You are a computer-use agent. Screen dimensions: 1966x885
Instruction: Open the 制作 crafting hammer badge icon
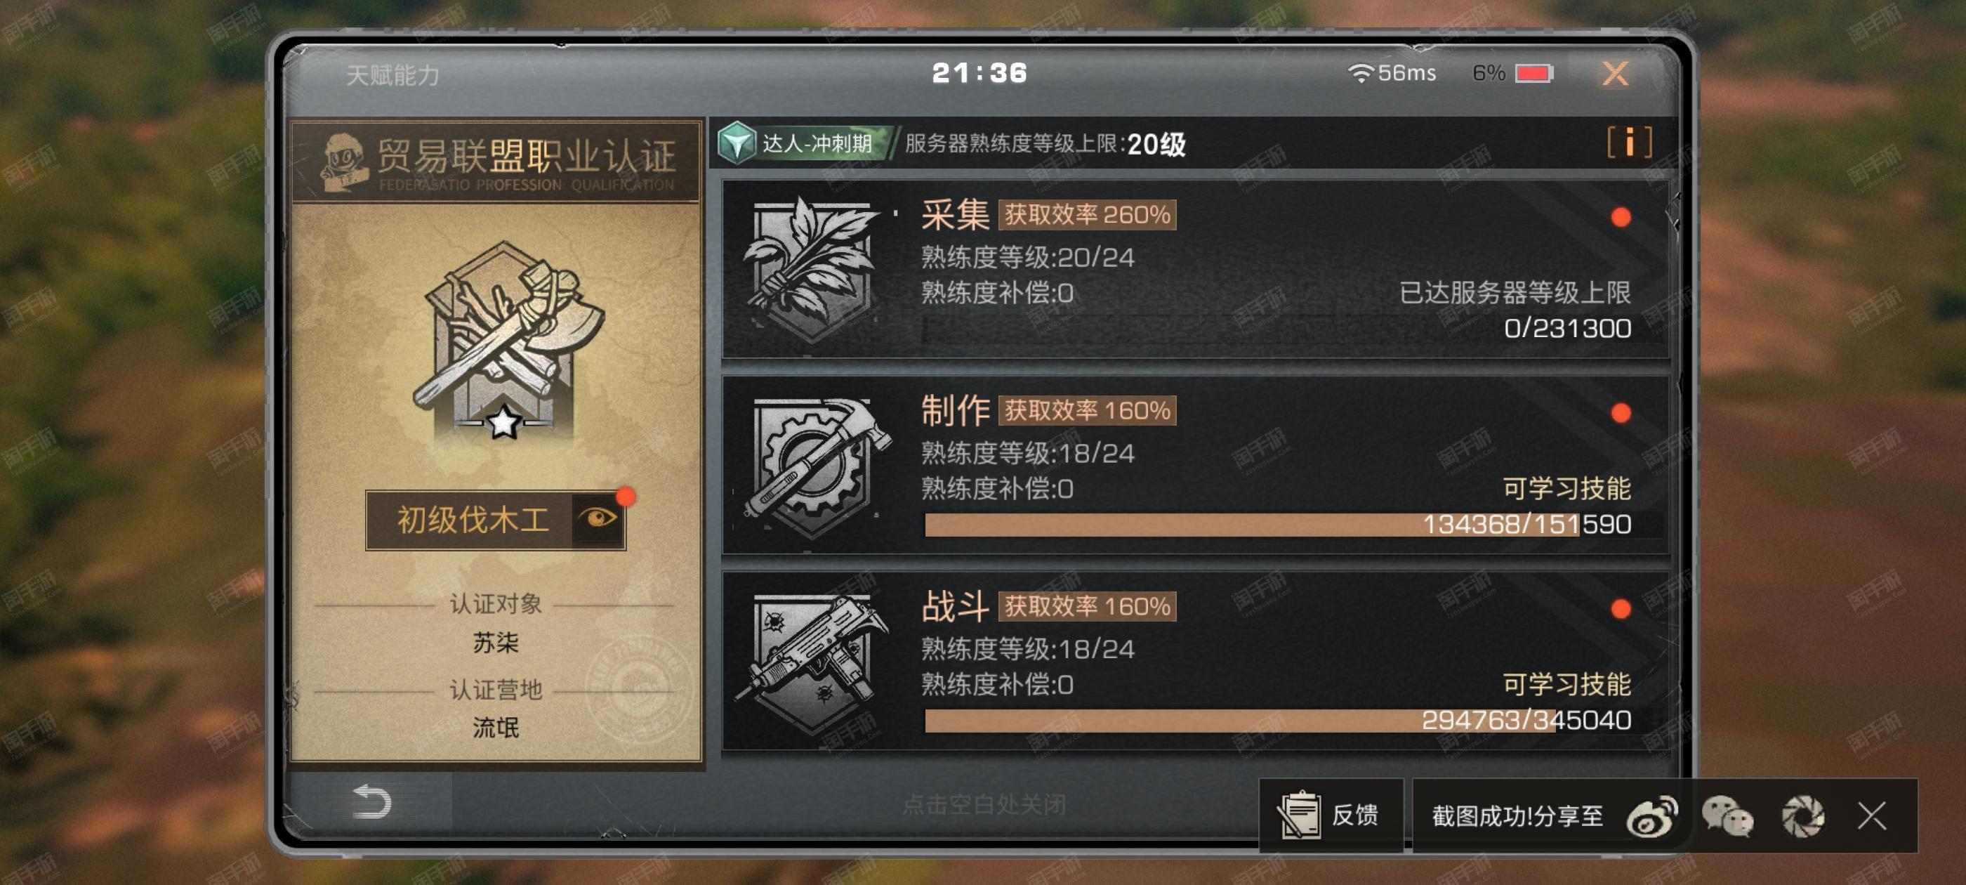(813, 465)
